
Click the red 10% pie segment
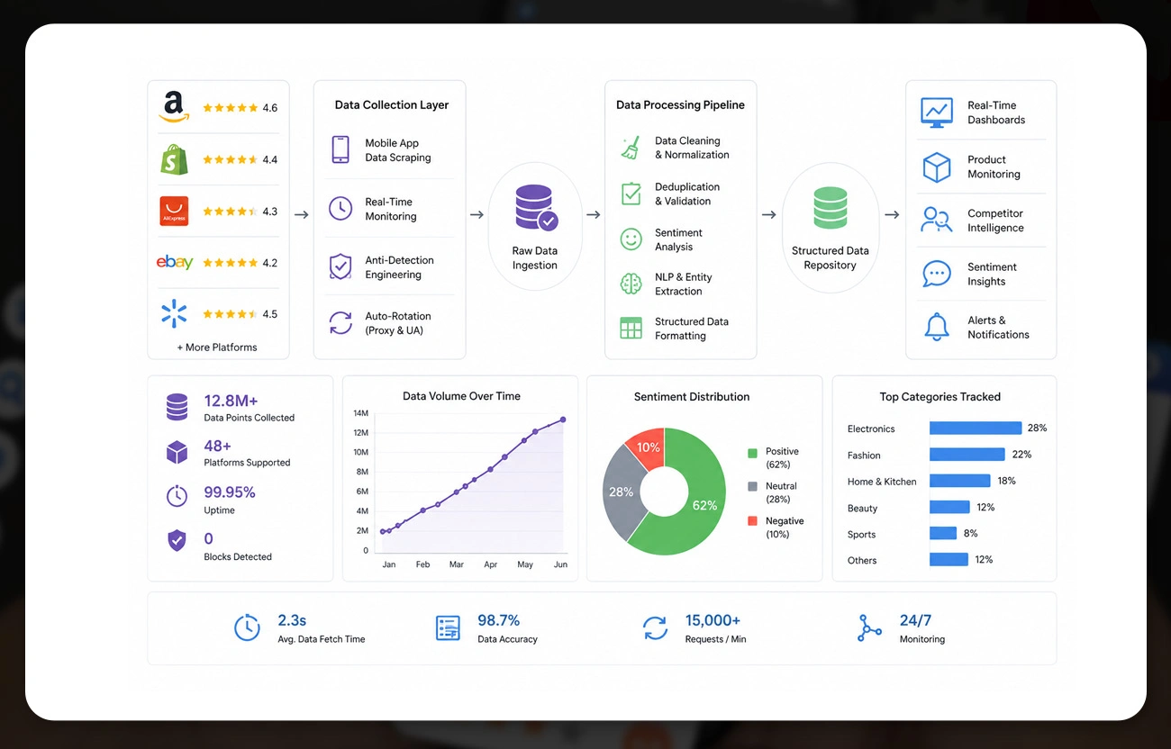click(648, 447)
